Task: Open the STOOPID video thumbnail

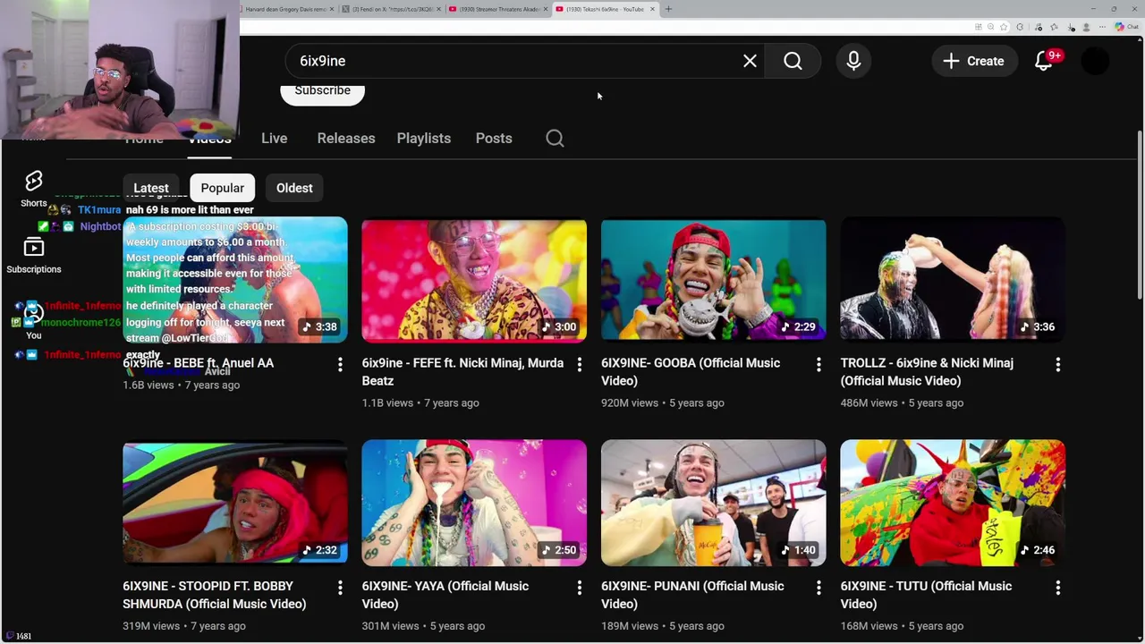Action: coord(235,503)
